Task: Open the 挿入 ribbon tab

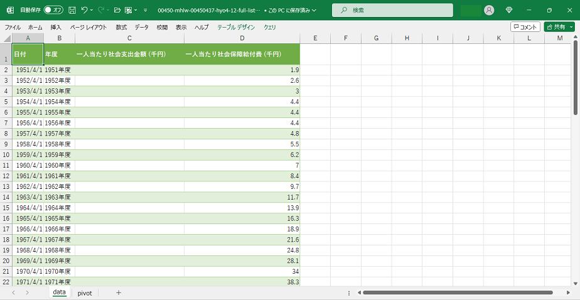Action: coord(56,28)
